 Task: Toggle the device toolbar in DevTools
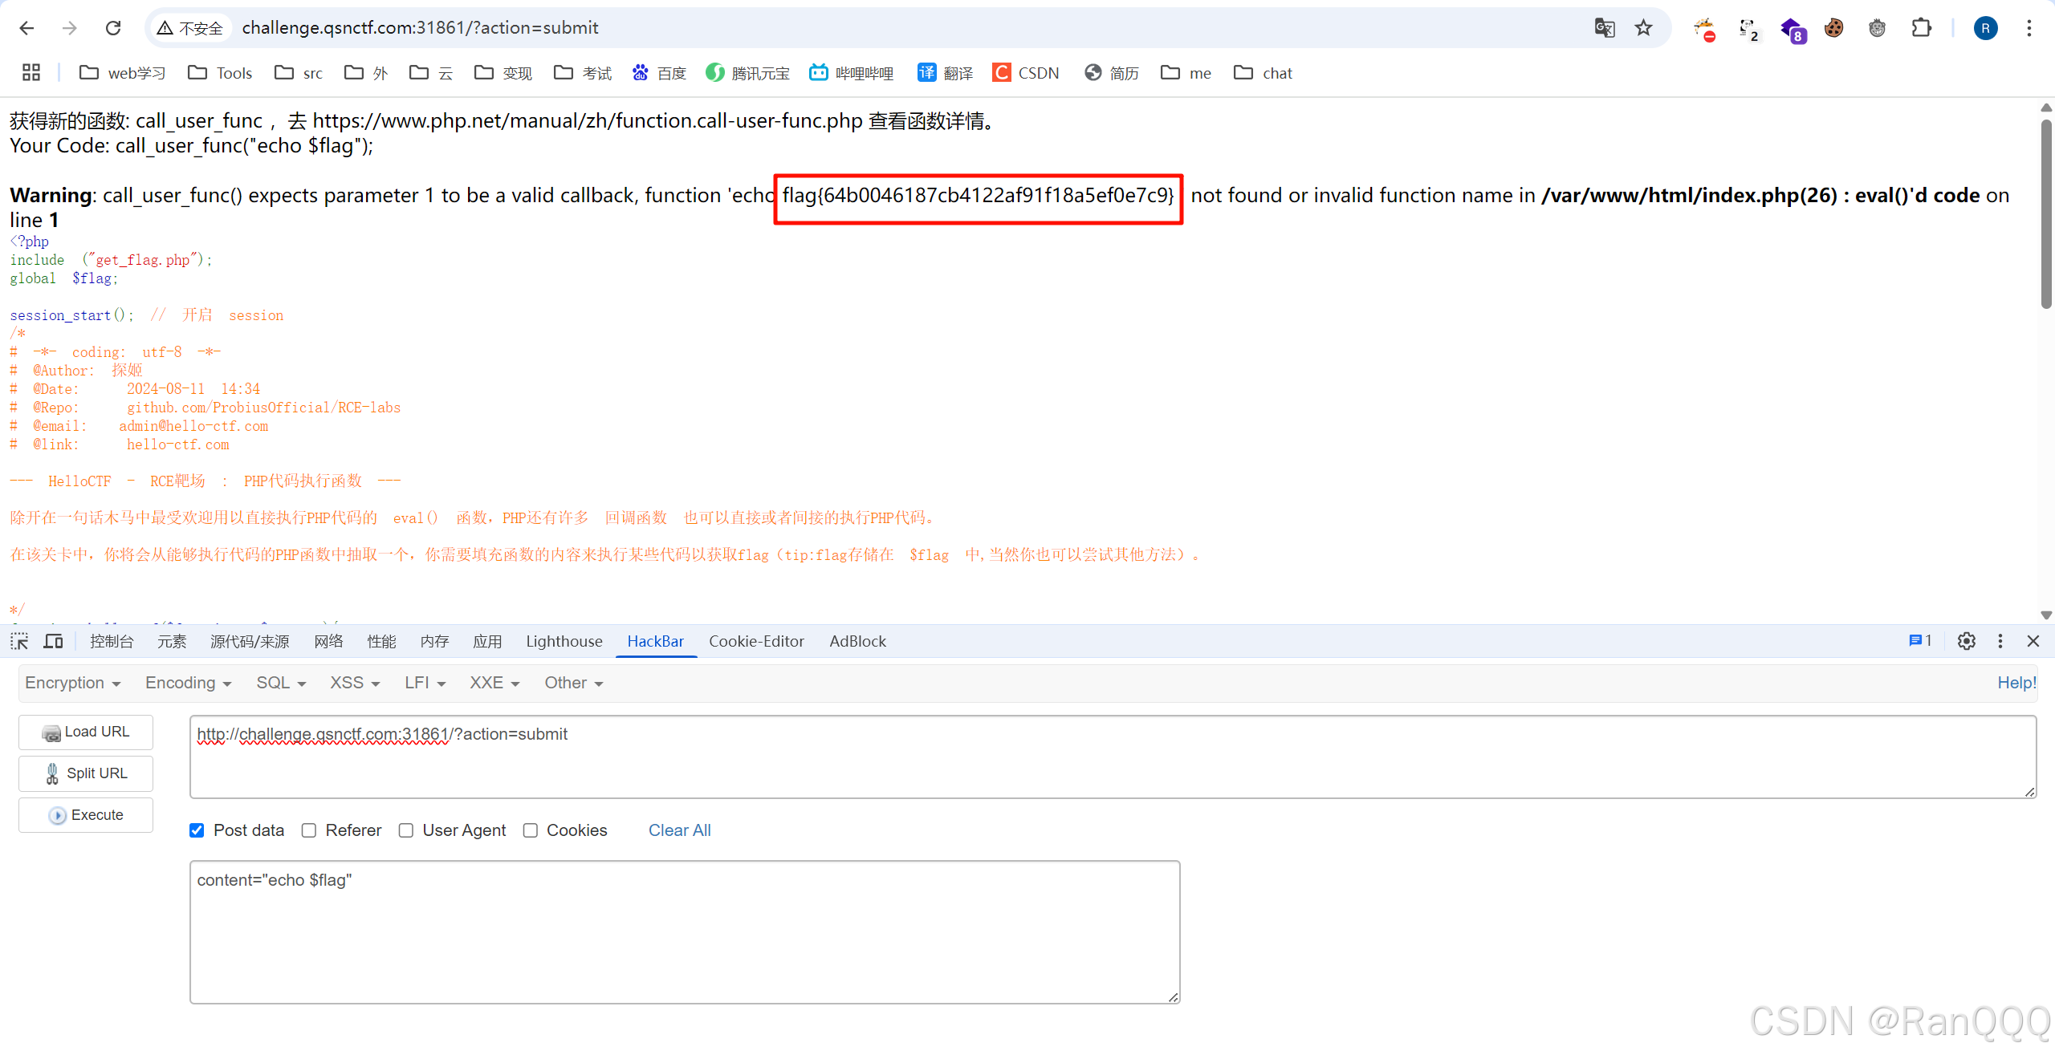click(53, 641)
